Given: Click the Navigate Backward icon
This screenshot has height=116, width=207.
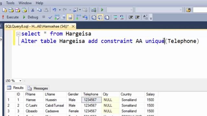Looking at the screenshot, I should (75, 10).
